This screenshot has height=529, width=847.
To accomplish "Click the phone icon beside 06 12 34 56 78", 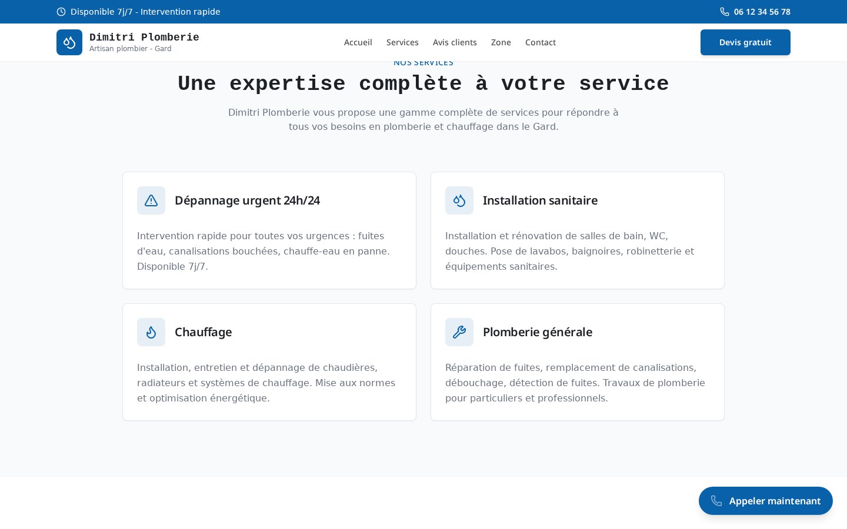I will pos(725,12).
